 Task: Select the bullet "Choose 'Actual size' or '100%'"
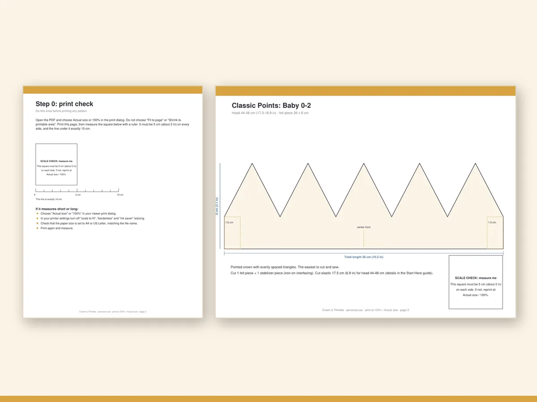76,214
